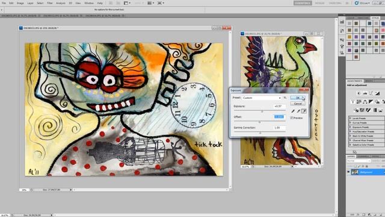385x217 pixels.
Task: Pick the white point eyedropper in Exposure dialog
Action: pyautogui.click(x=304, y=111)
